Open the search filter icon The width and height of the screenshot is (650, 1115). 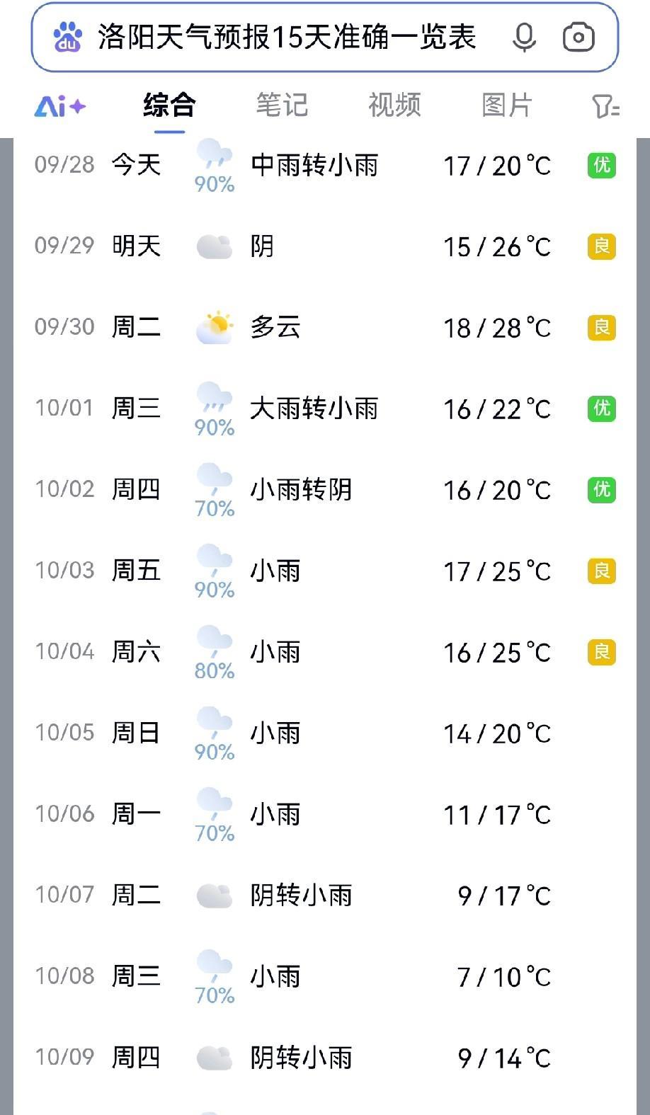pos(605,106)
